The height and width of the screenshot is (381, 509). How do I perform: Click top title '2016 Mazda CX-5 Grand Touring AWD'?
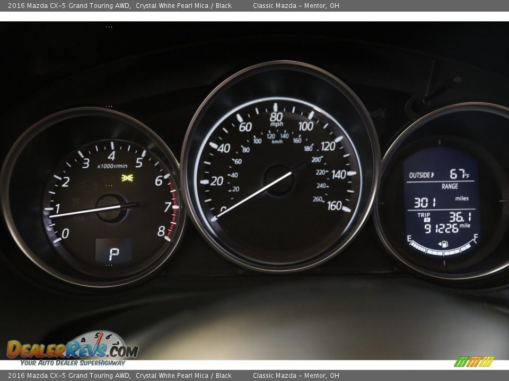69,6
